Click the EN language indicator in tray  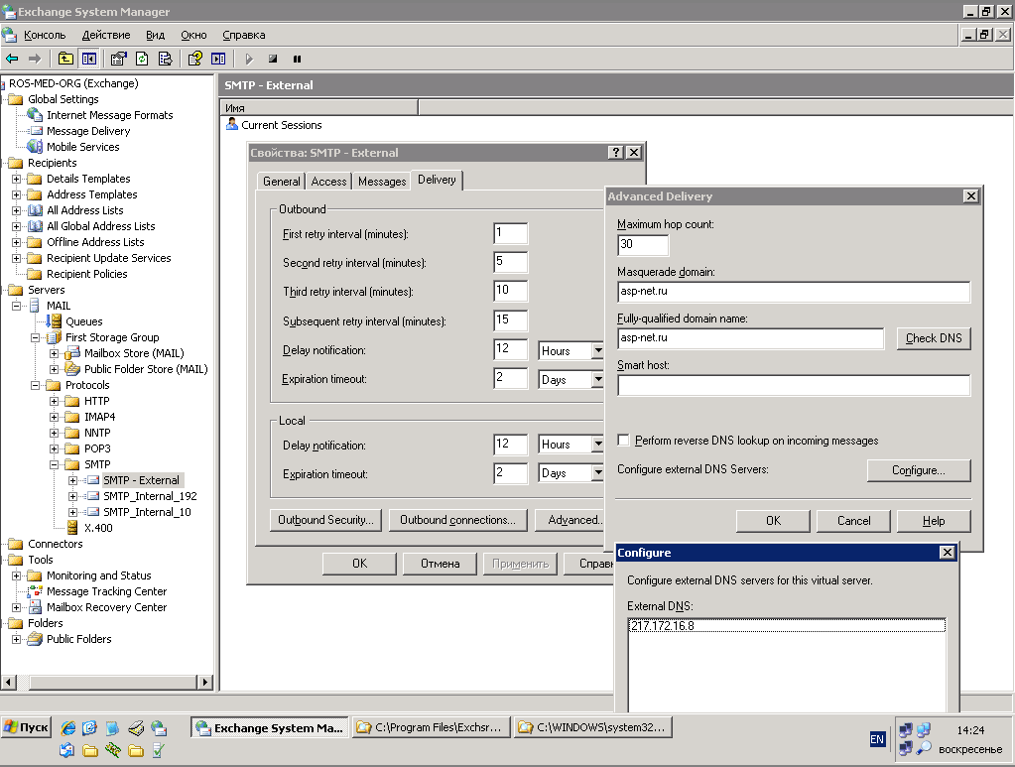[877, 739]
